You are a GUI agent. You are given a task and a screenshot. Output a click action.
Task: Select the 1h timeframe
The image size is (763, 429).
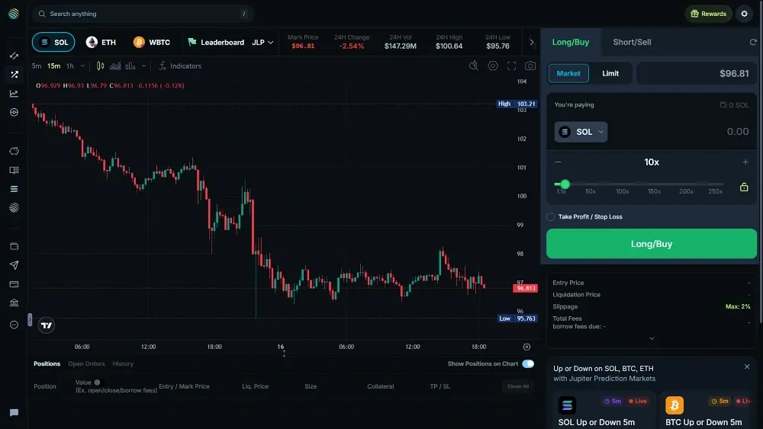click(x=70, y=66)
